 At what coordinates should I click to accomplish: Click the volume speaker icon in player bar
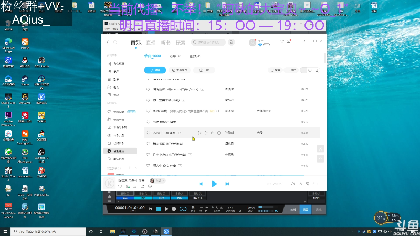(293, 184)
